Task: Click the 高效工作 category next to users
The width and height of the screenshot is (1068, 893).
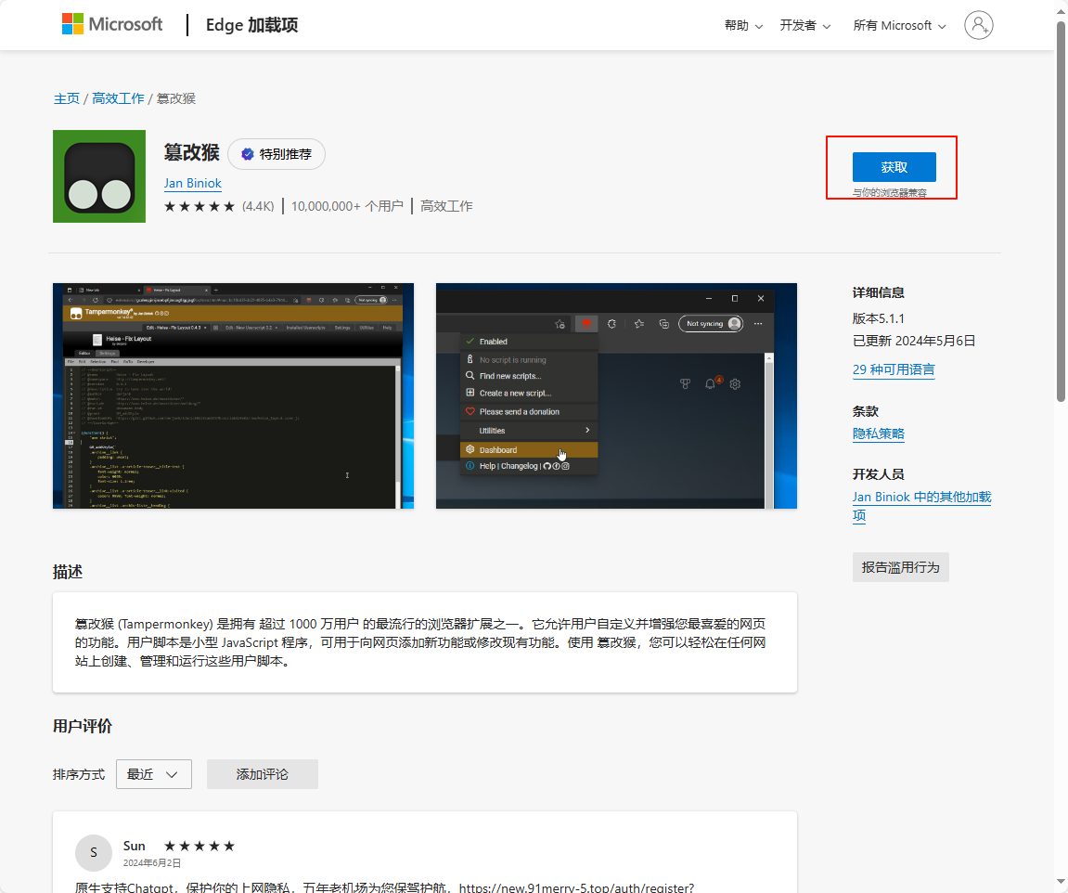Action: pos(446,206)
